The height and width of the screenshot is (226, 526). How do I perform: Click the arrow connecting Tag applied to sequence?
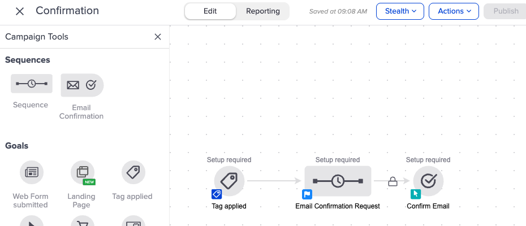(274, 181)
